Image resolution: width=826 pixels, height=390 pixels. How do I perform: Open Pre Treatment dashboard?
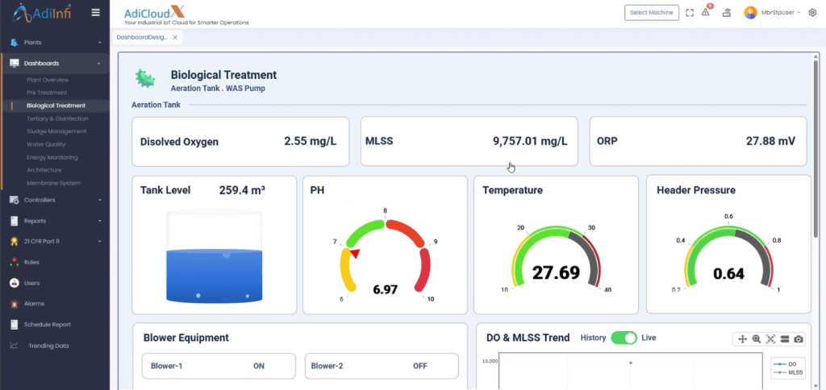[47, 93]
